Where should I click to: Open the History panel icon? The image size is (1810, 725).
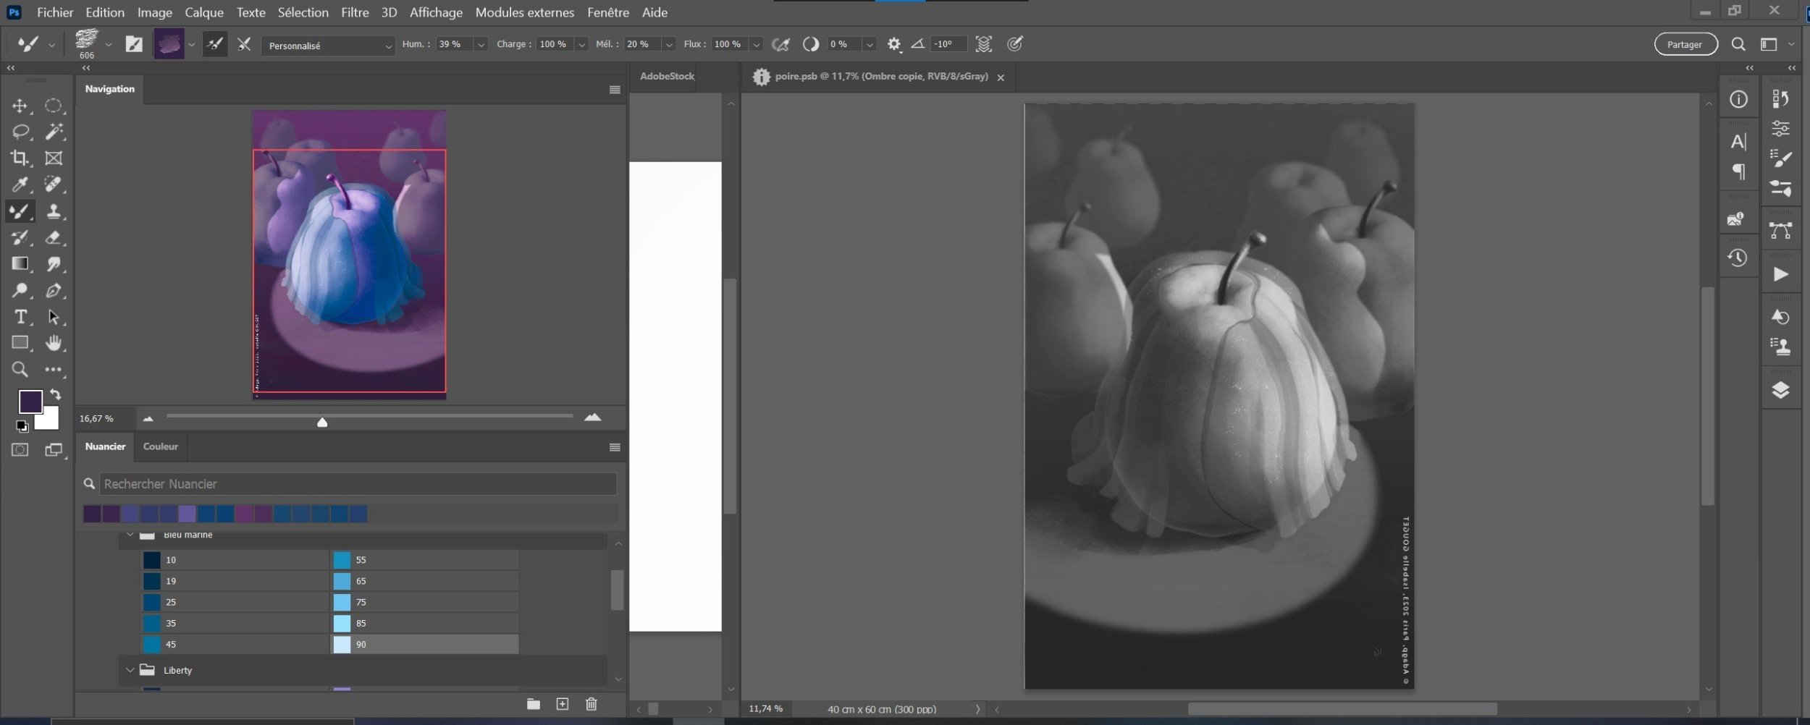1738,258
